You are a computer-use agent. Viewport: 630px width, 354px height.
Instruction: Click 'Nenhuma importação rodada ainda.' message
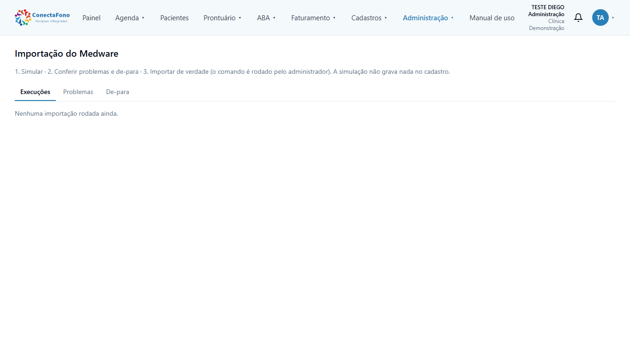pos(66,113)
